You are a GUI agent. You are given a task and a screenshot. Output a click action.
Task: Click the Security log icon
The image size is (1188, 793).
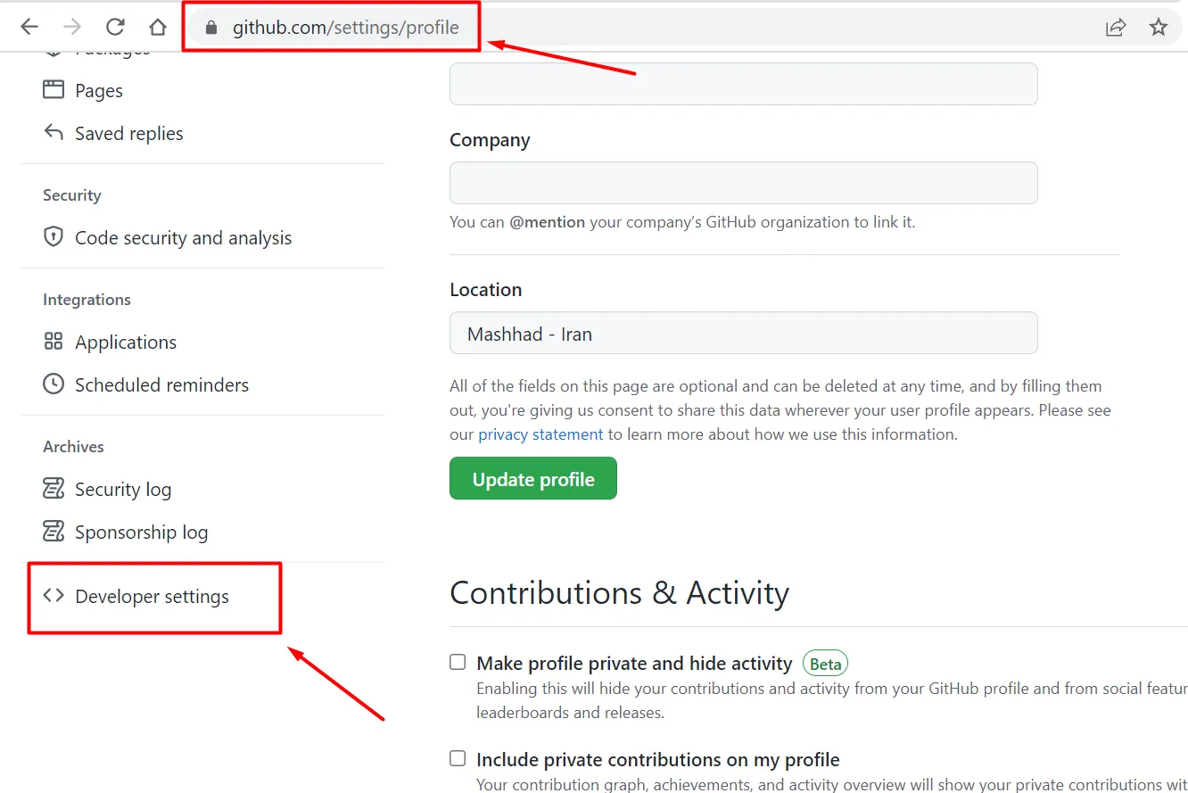[54, 489]
